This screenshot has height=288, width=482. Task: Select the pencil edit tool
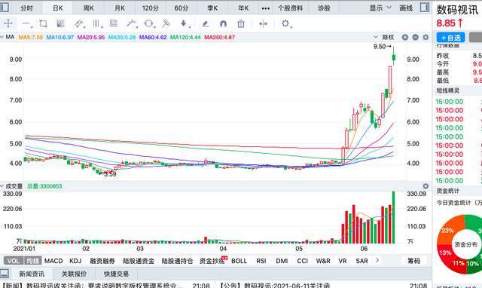[x=206, y=23]
